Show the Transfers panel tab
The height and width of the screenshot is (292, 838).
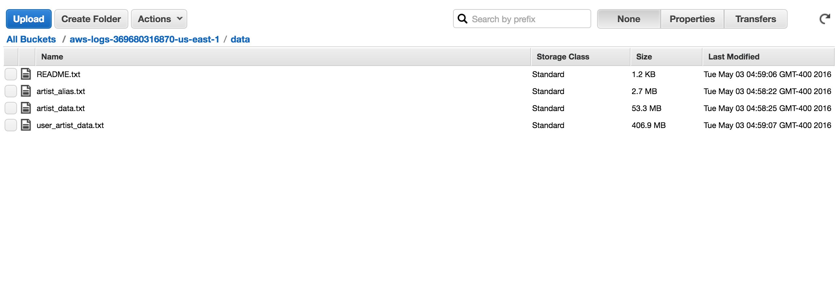click(x=756, y=19)
